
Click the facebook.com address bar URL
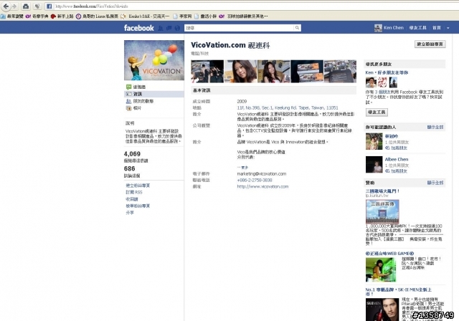click(x=91, y=6)
